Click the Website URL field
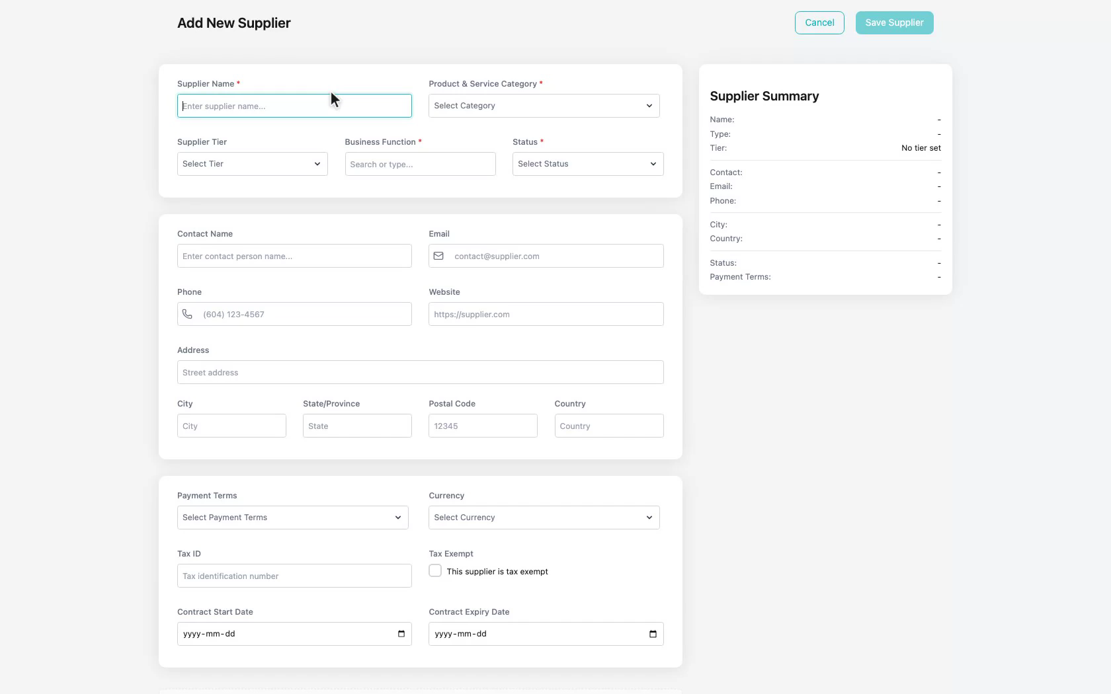This screenshot has height=694, width=1111. point(546,314)
